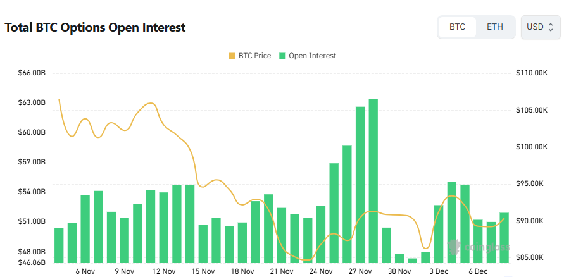This screenshot has width=564, height=277.
Task: Click the yellow BTC Price legend swatch
Action: click(232, 56)
